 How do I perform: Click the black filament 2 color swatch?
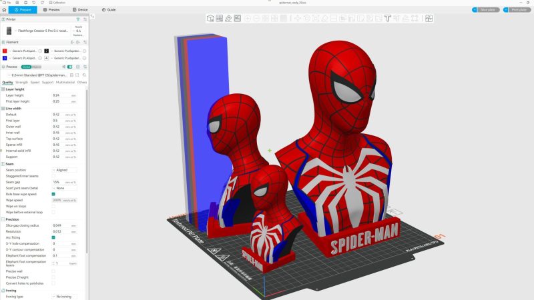click(47, 51)
